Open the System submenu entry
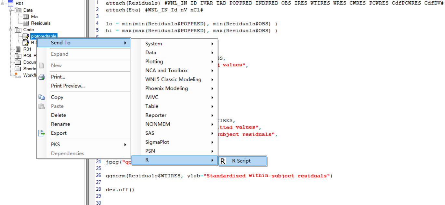445x205 pixels. [x=175, y=44]
